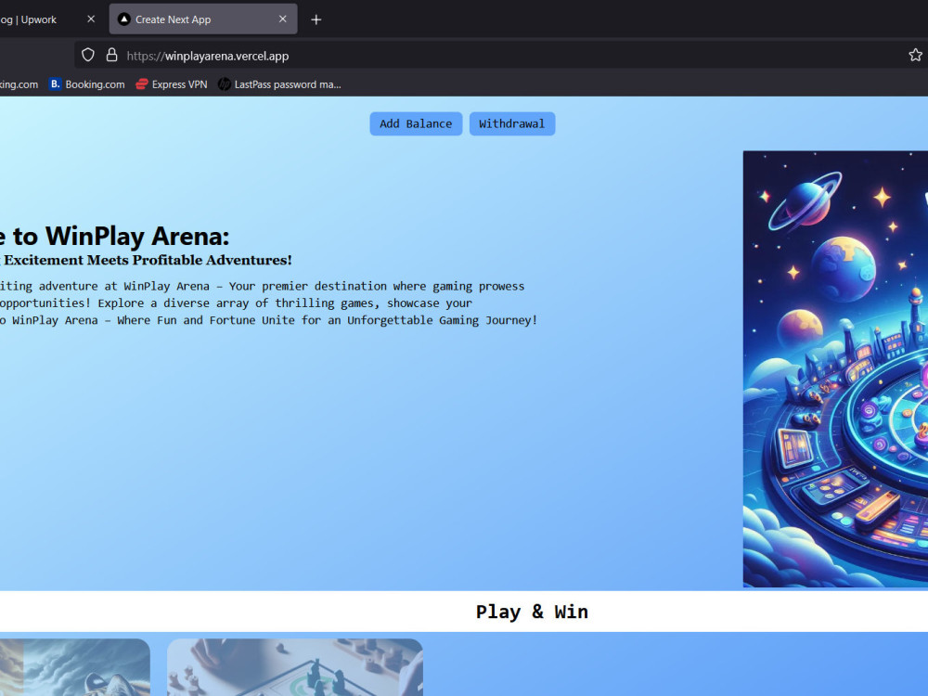Click the space casino hero image

tap(835, 368)
